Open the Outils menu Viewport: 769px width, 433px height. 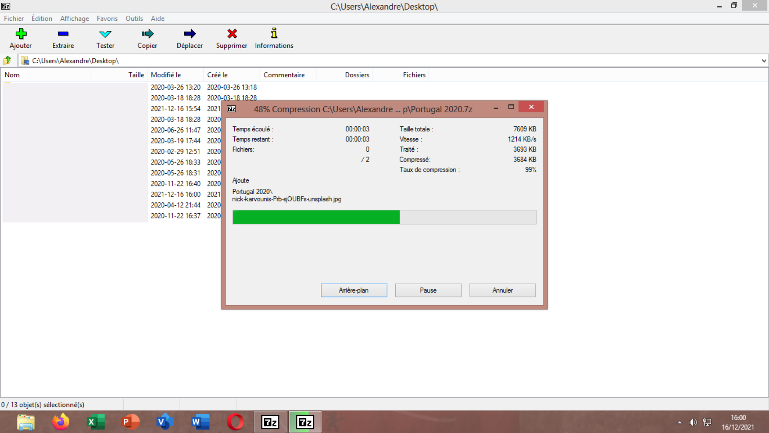click(x=134, y=18)
